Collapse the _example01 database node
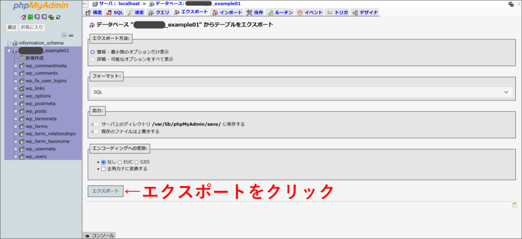 tap(9, 51)
